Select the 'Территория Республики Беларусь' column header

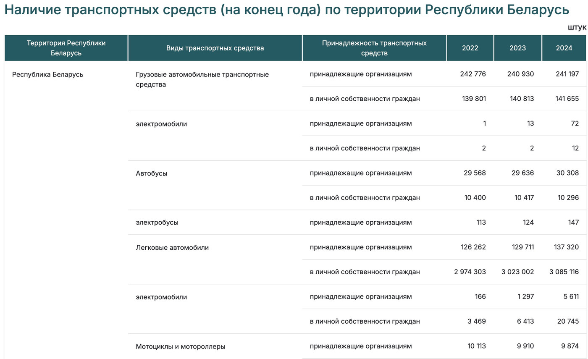tap(66, 48)
